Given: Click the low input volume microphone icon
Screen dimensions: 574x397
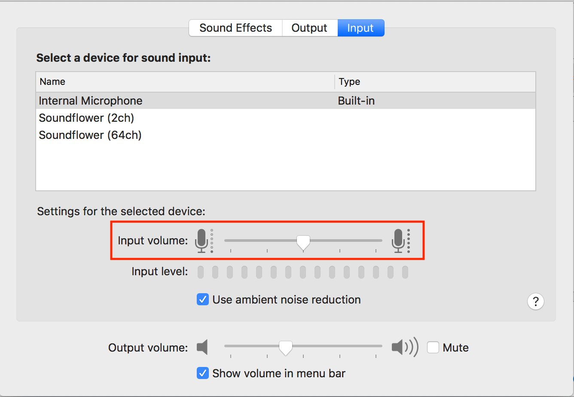Looking at the screenshot, I should pyautogui.click(x=202, y=241).
